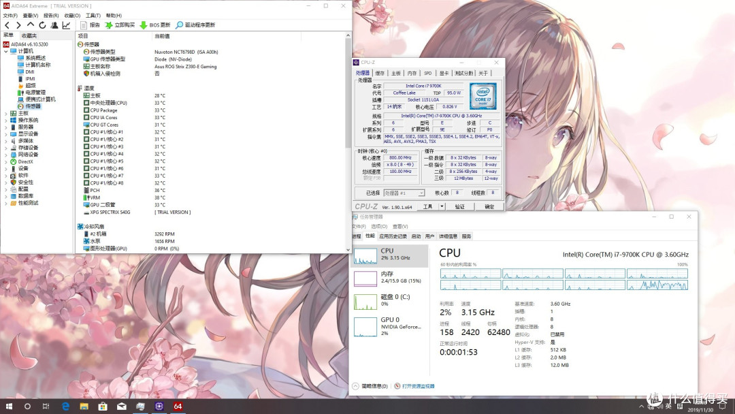The height and width of the screenshot is (414, 735).
Task: Open the 文件(F) menu in AIDA64
Action: click(10, 16)
